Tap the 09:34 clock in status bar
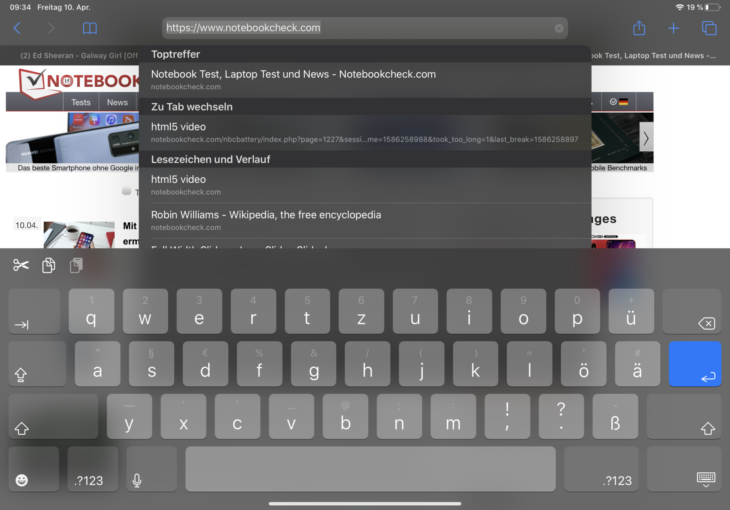The height and width of the screenshot is (510, 730). point(20,7)
